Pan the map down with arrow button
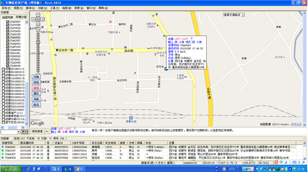The width and height of the screenshot is (308, 172). tap(38, 23)
